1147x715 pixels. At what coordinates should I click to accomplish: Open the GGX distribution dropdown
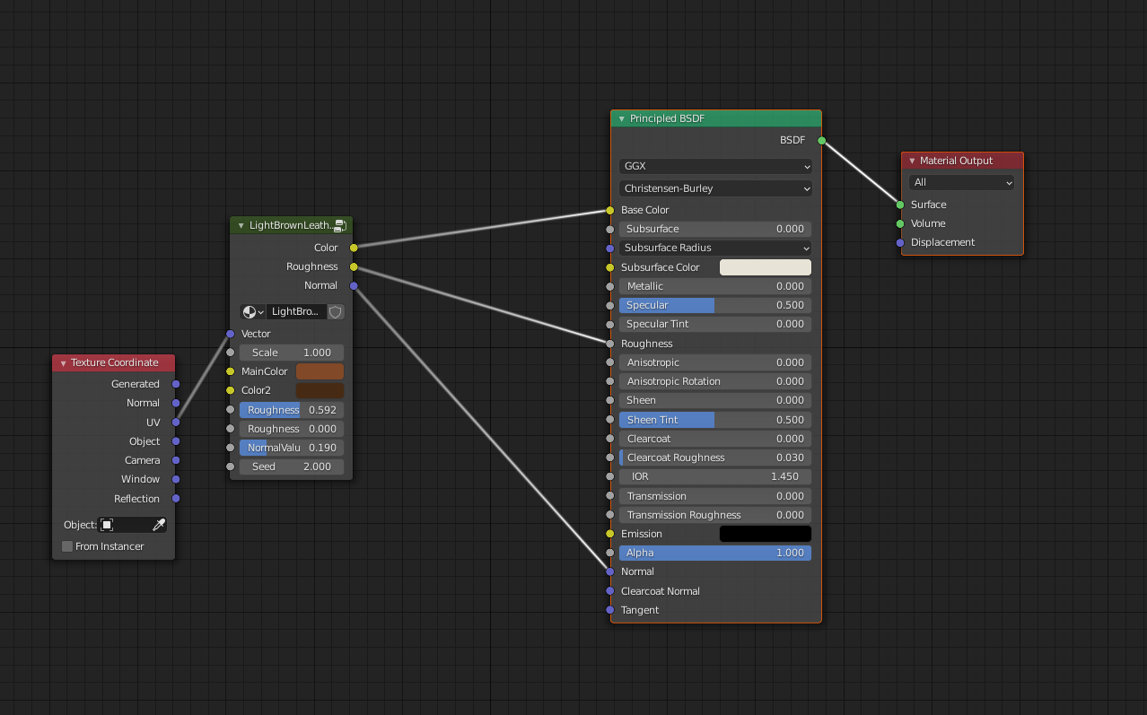(x=714, y=165)
